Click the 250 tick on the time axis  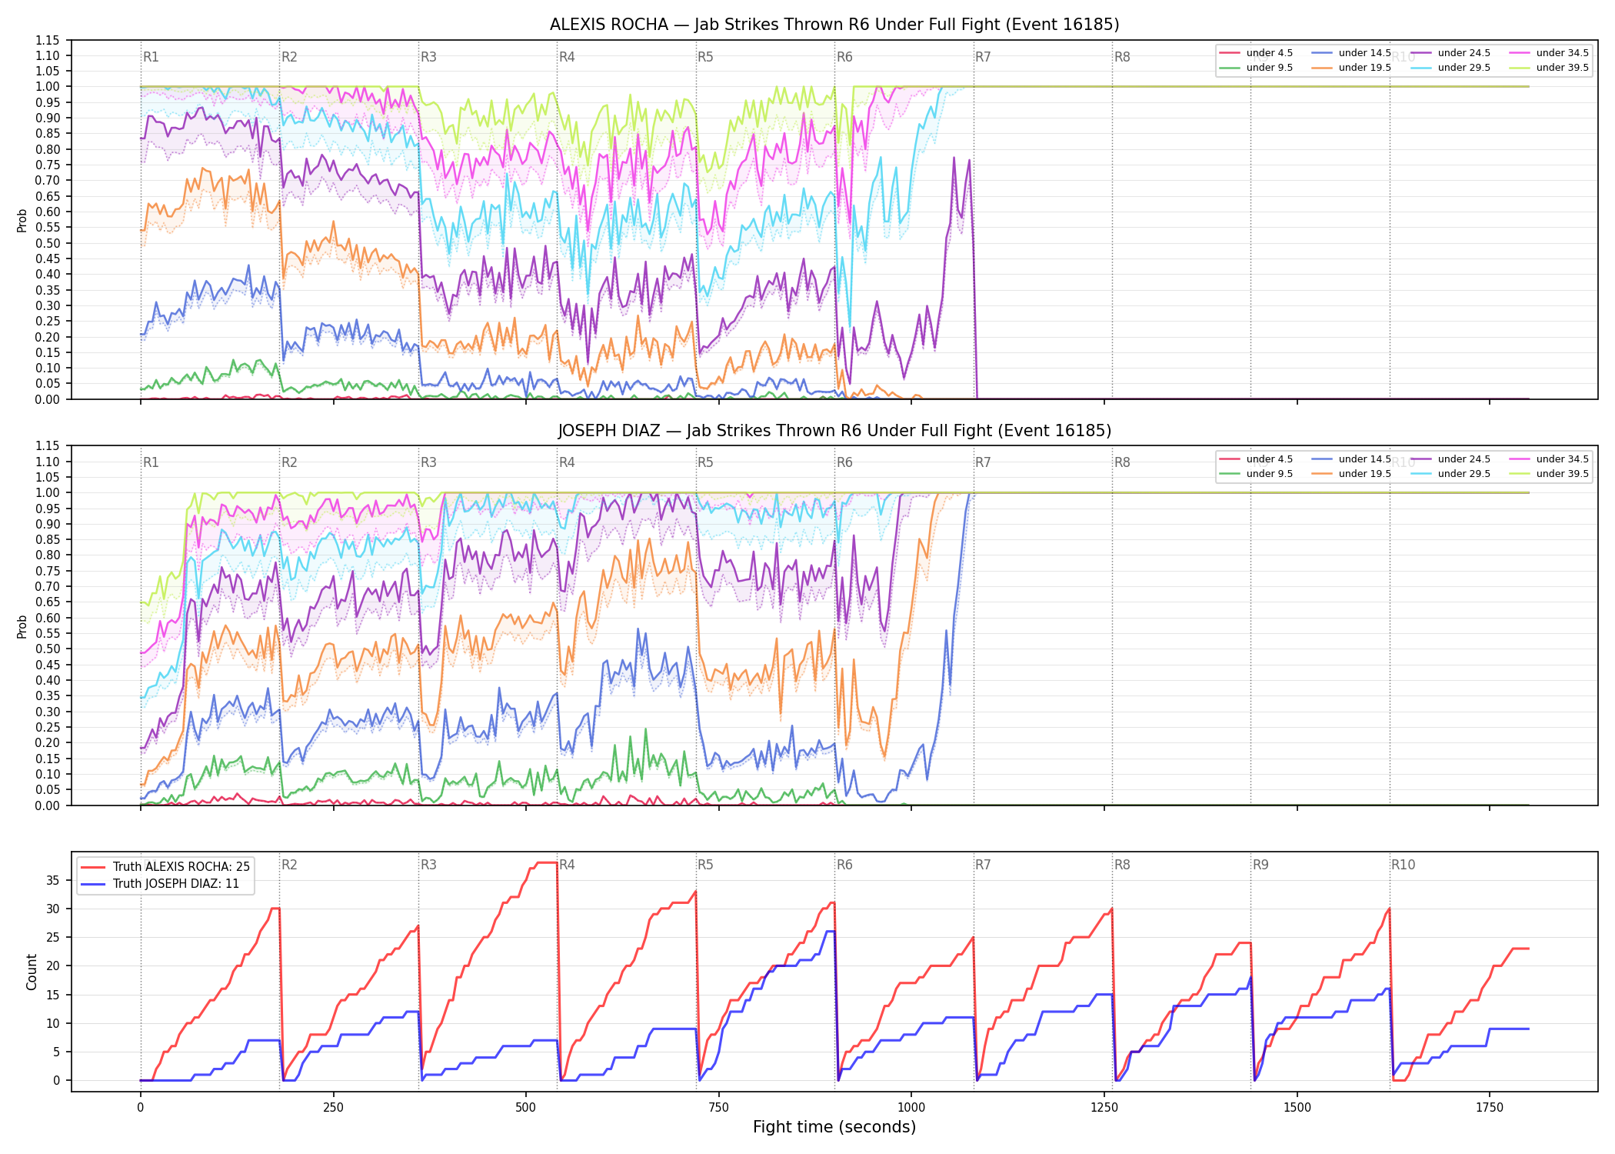click(x=333, y=1108)
